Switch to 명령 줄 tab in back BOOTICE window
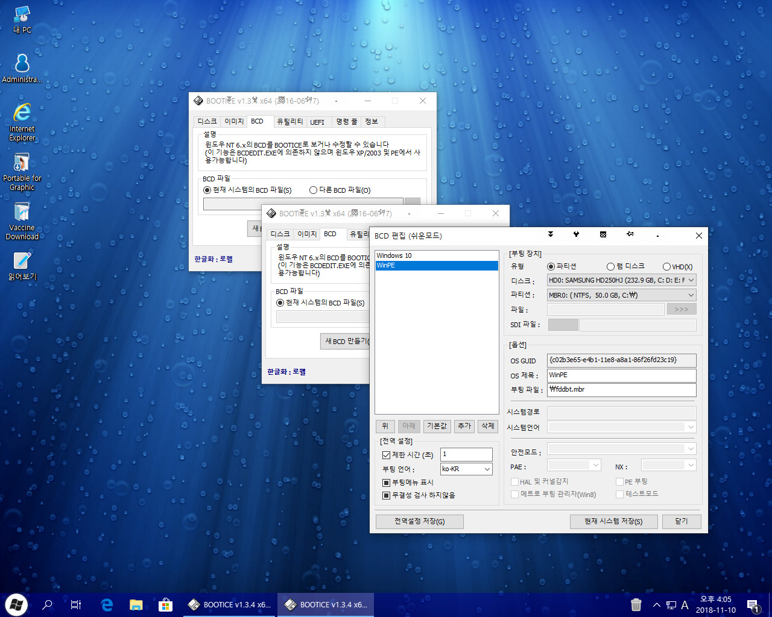 [x=347, y=122]
